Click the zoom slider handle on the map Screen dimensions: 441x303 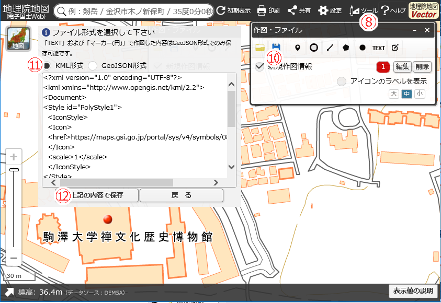(14, 170)
